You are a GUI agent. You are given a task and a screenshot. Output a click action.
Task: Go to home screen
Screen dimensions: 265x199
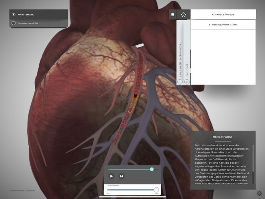coord(183,14)
